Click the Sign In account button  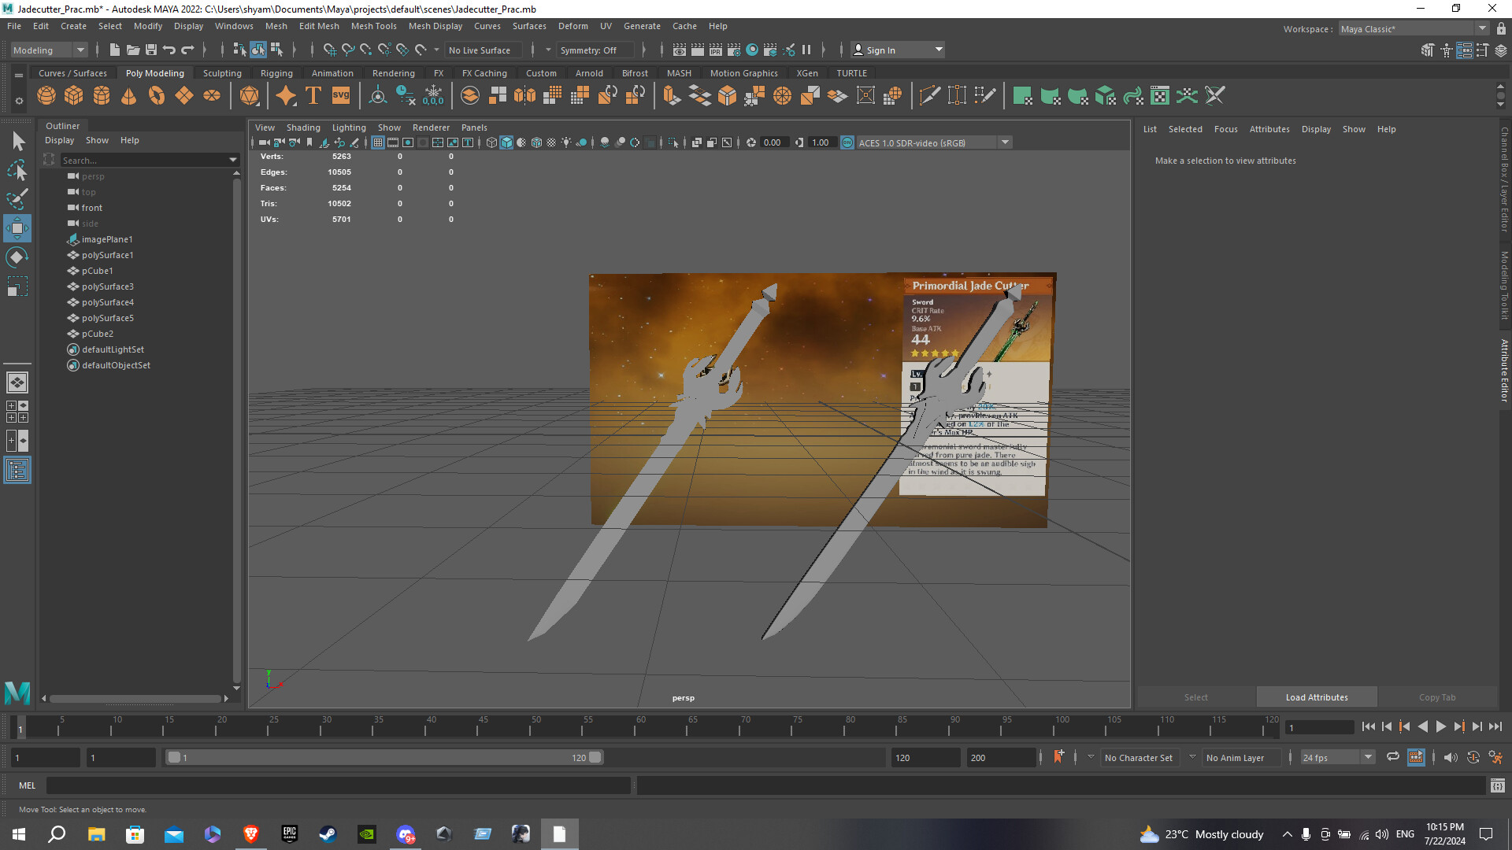click(882, 50)
